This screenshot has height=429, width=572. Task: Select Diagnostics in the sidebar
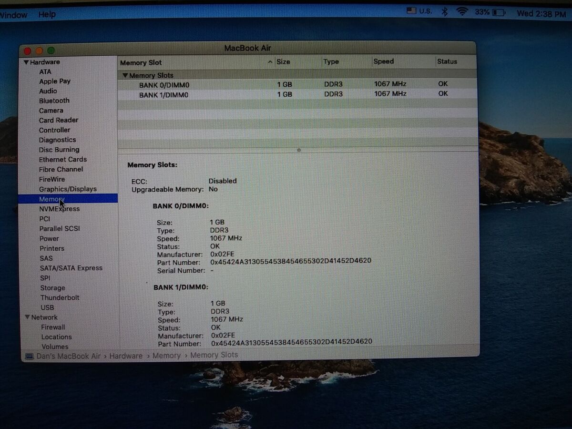(58, 140)
